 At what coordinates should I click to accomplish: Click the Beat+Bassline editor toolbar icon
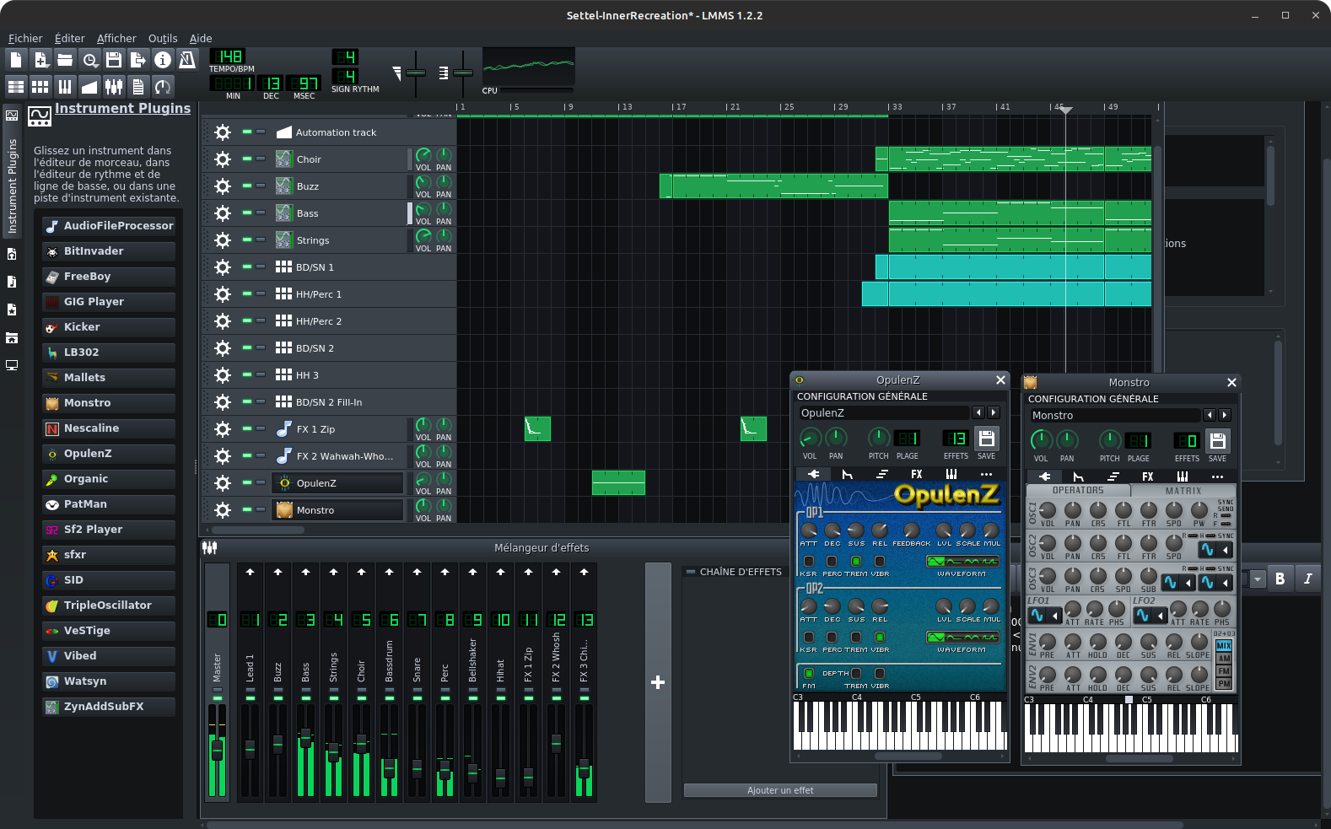tap(40, 87)
